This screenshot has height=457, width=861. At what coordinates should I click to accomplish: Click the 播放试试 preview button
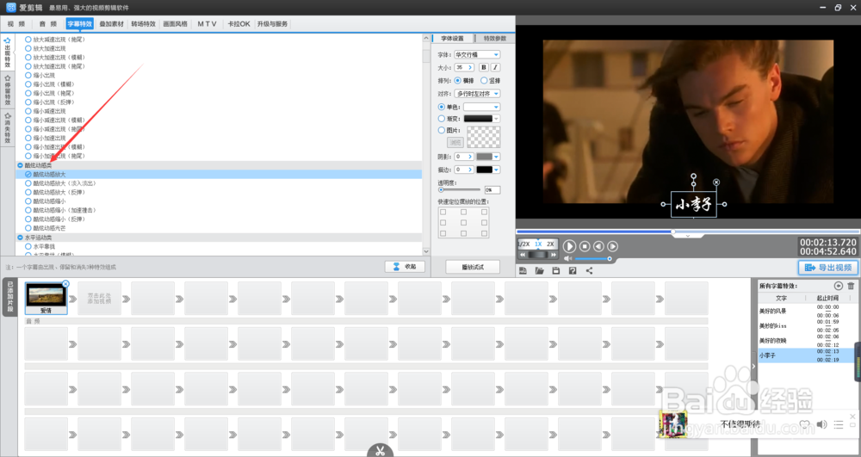(473, 267)
